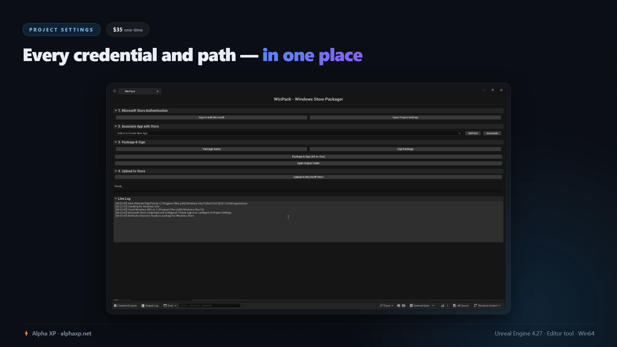Click the Associate button
Screen dimensions: 617x347
pyautogui.click(x=492, y=133)
